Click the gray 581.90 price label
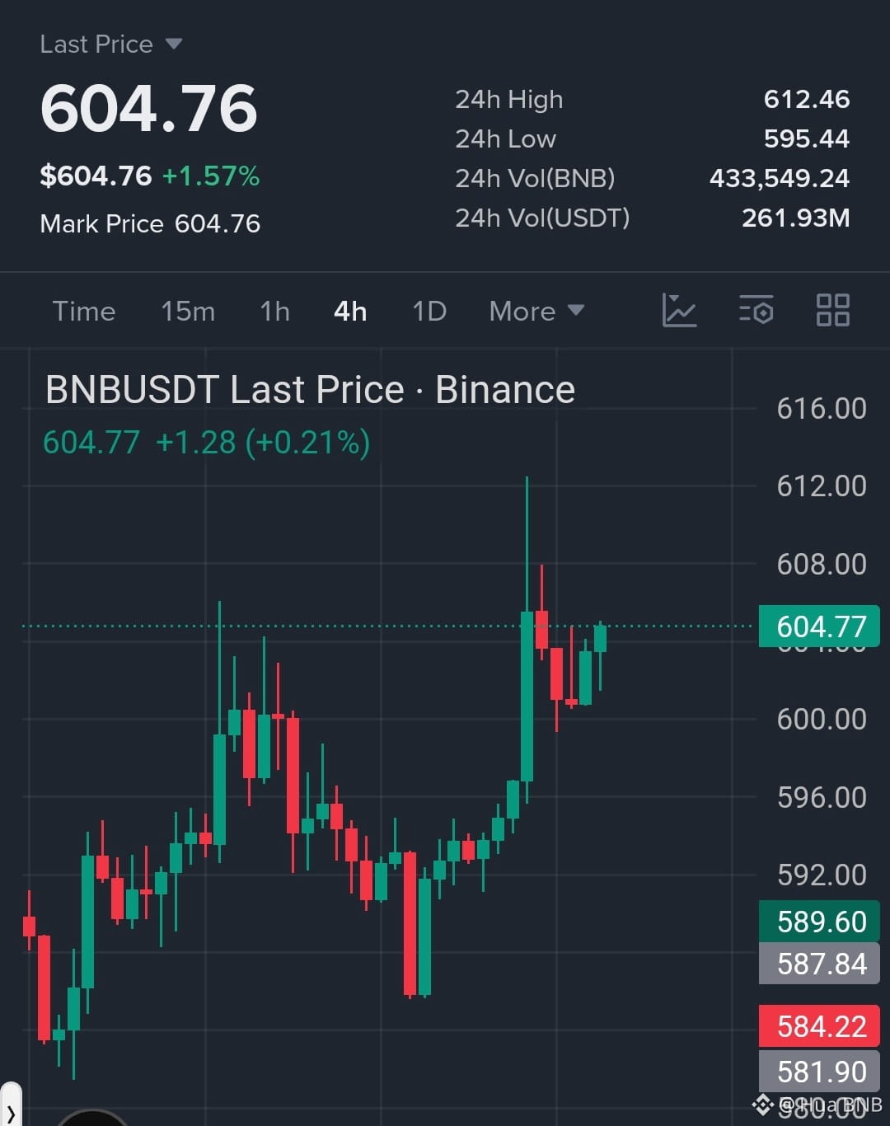 819,1072
